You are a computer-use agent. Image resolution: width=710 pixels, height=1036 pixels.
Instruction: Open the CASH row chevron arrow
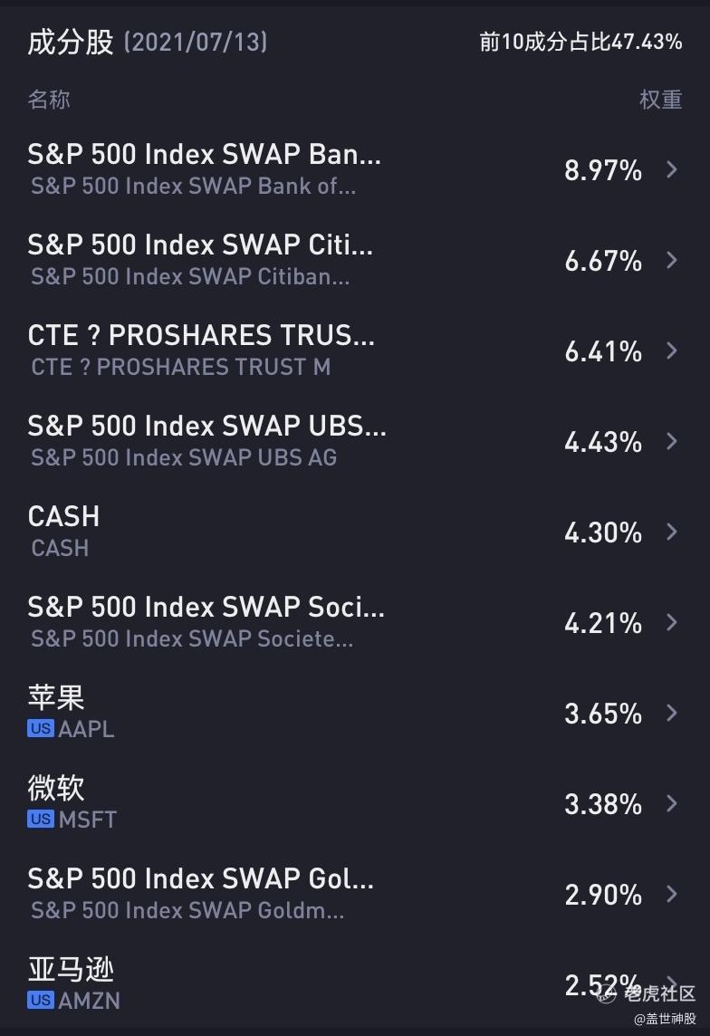coord(671,532)
